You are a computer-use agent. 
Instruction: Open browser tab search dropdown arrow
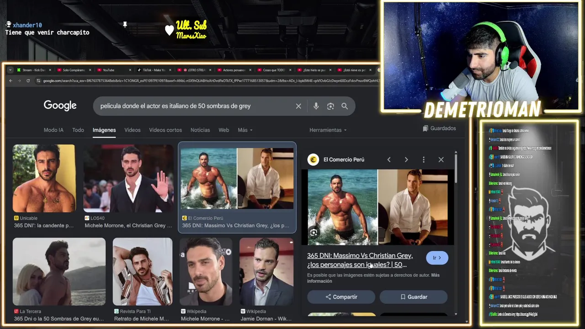(x=10, y=70)
